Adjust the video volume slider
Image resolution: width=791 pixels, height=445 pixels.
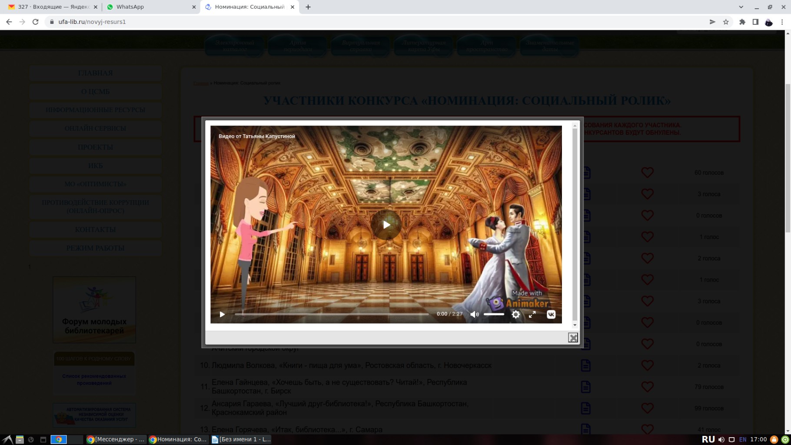[494, 314]
